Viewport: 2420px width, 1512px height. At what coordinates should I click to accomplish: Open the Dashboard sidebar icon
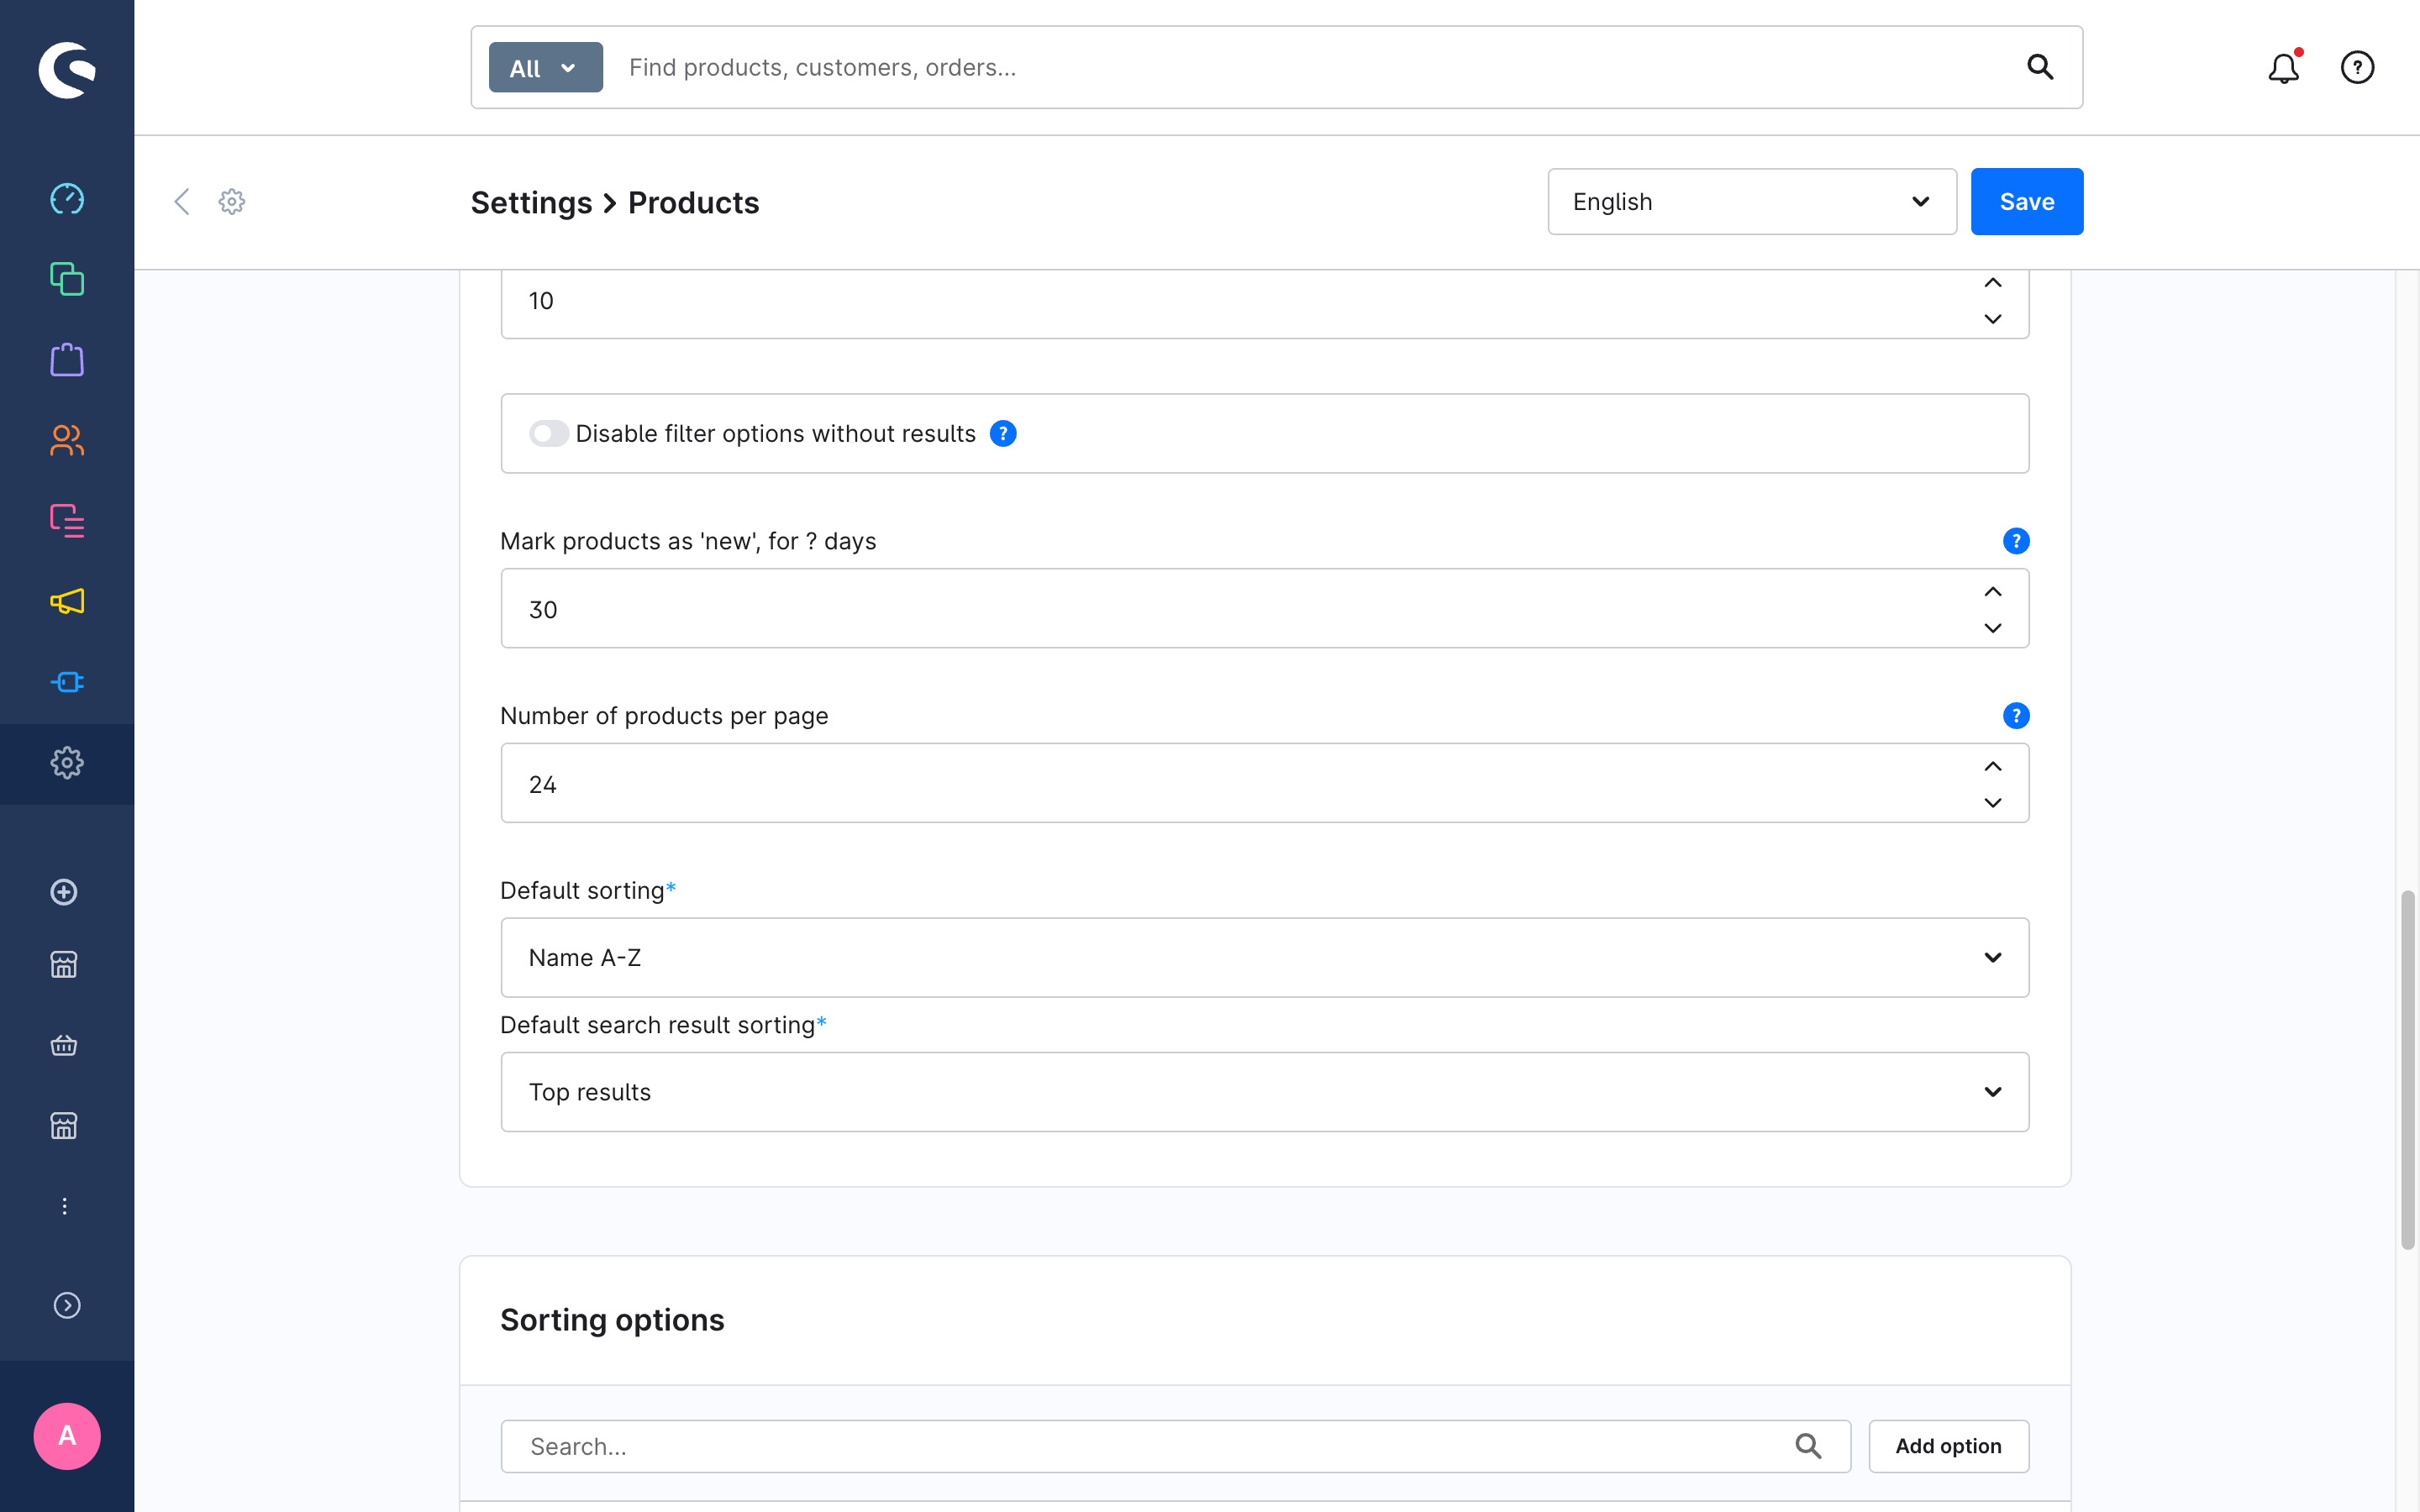(x=67, y=199)
